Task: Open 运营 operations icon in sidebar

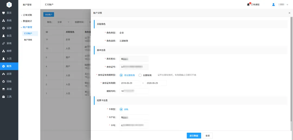Action: point(4,74)
